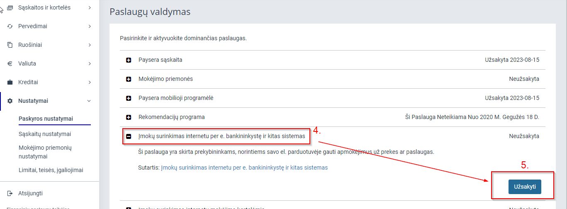
Task: Click the Atsijungti logout icon
Action: coord(10,193)
